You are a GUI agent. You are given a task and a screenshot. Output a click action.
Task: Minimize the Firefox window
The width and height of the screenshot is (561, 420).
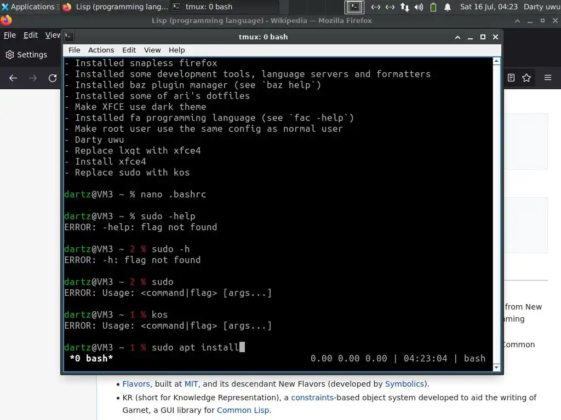[530, 21]
